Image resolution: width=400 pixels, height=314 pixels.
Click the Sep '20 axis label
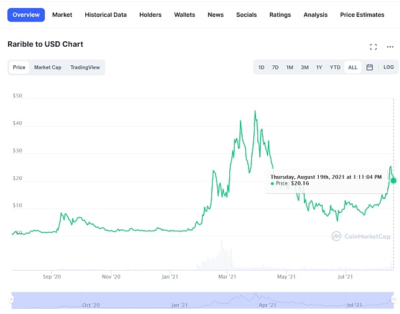coord(52,277)
